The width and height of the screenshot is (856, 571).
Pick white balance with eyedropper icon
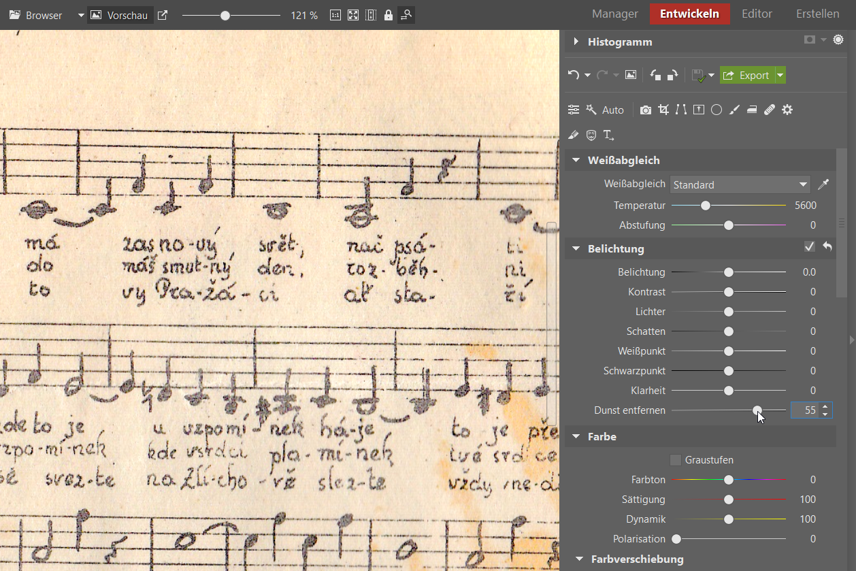click(x=823, y=184)
